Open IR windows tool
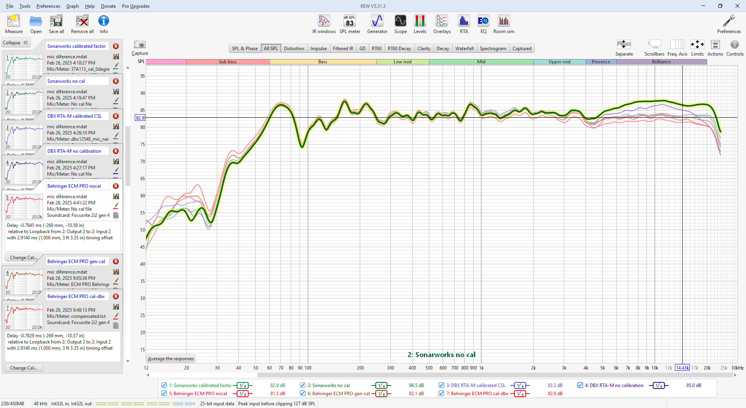The image size is (746, 408). click(x=324, y=24)
